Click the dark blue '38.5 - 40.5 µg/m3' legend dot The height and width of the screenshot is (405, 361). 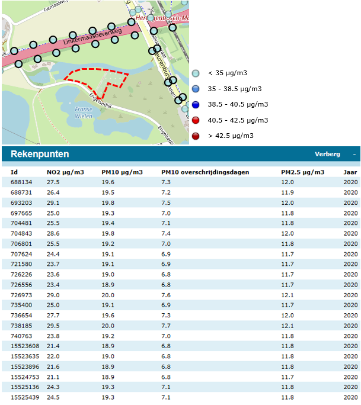(x=196, y=105)
